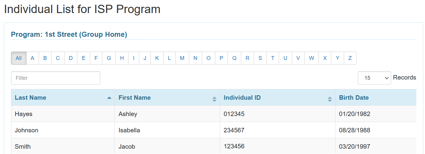
Task: Open the Records per page dropdown
Action: [x=374, y=78]
